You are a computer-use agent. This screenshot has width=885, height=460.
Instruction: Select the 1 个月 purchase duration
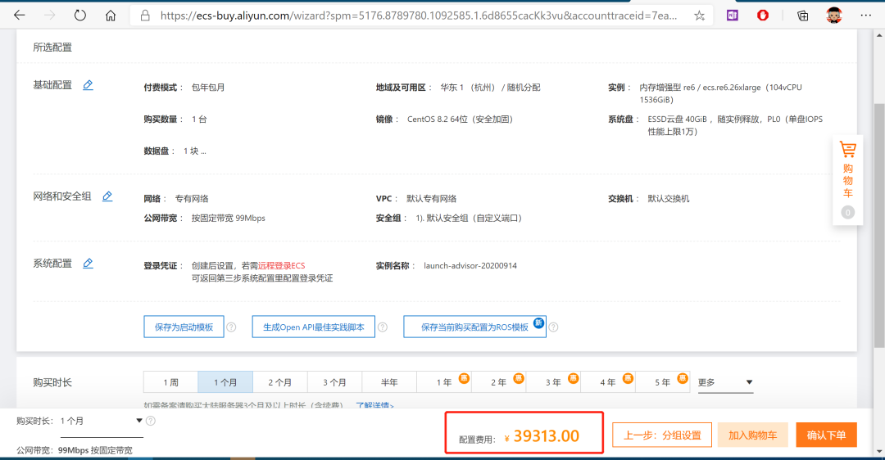coord(225,382)
